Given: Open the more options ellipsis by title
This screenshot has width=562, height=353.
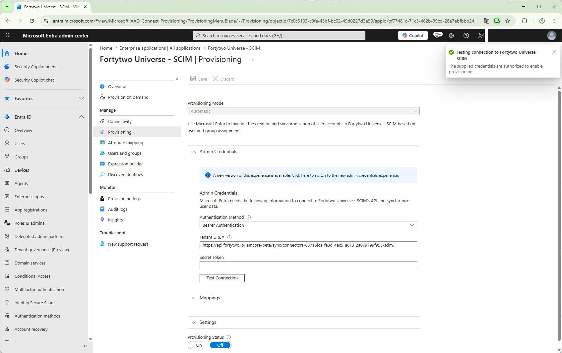Looking at the screenshot, I should 252,59.
